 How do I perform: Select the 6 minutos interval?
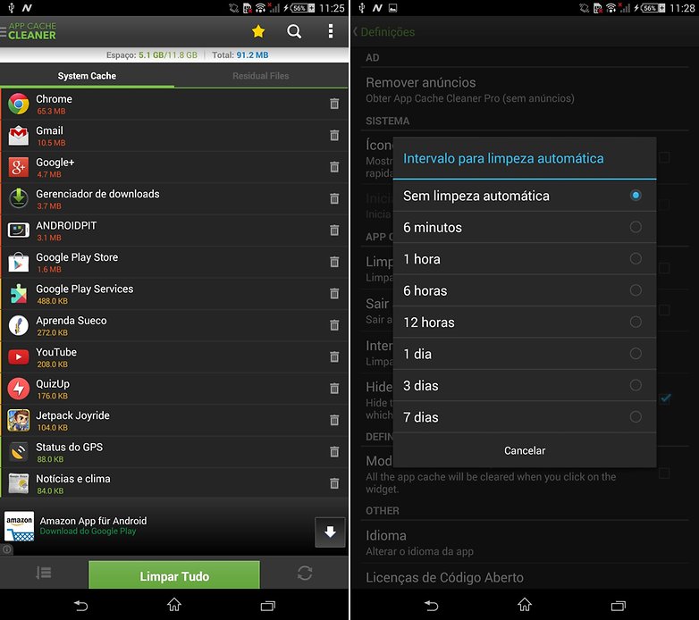tap(524, 227)
